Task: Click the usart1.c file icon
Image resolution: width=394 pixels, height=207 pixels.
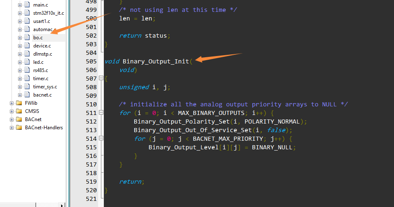Action: pos(27,21)
